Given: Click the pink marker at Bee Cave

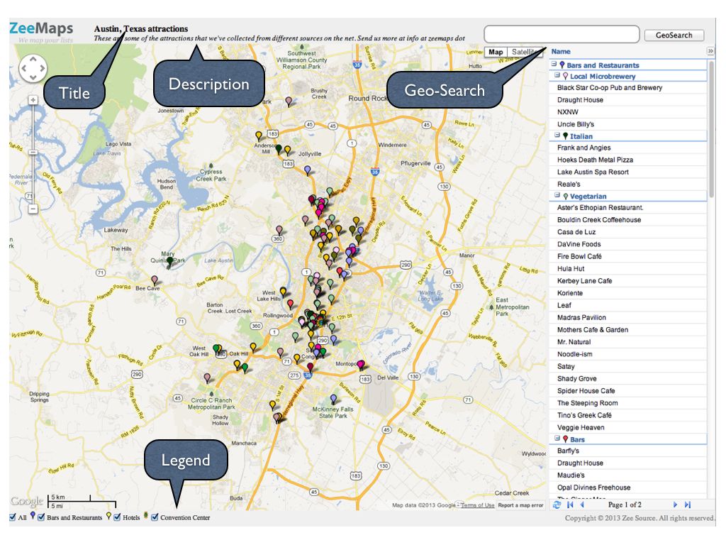Looking at the screenshot, I should 155,280.
